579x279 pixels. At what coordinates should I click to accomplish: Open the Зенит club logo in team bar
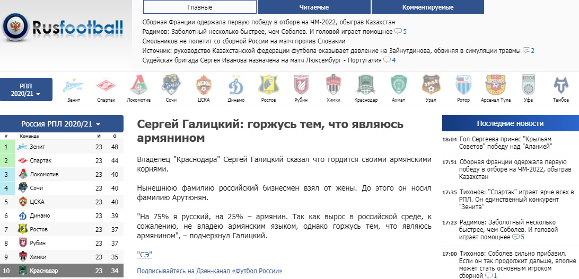pyautogui.click(x=74, y=86)
